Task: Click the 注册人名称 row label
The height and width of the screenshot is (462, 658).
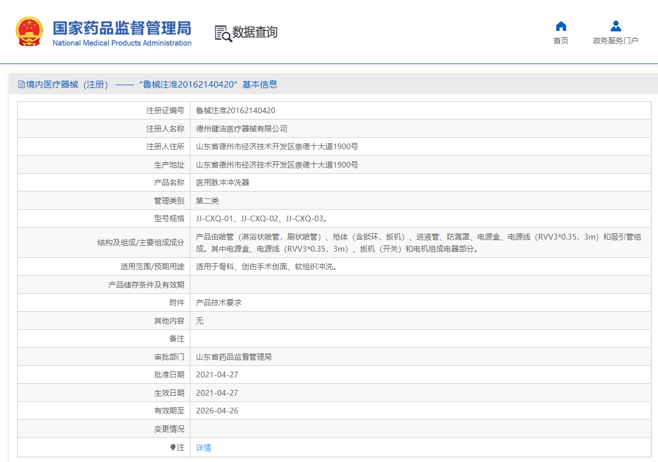Action: tap(165, 129)
